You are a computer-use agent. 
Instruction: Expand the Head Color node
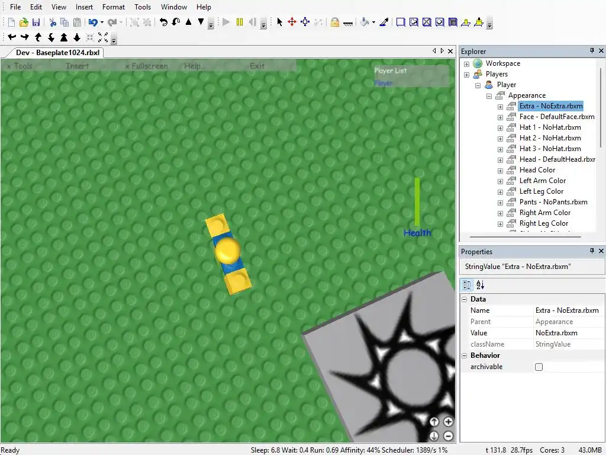click(x=500, y=171)
